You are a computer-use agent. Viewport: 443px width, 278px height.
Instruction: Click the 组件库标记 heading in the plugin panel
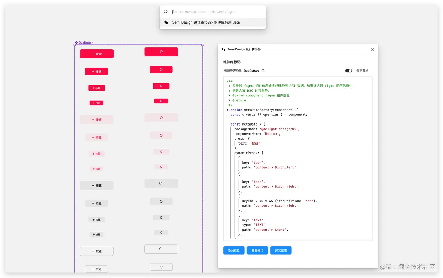coord(232,62)
